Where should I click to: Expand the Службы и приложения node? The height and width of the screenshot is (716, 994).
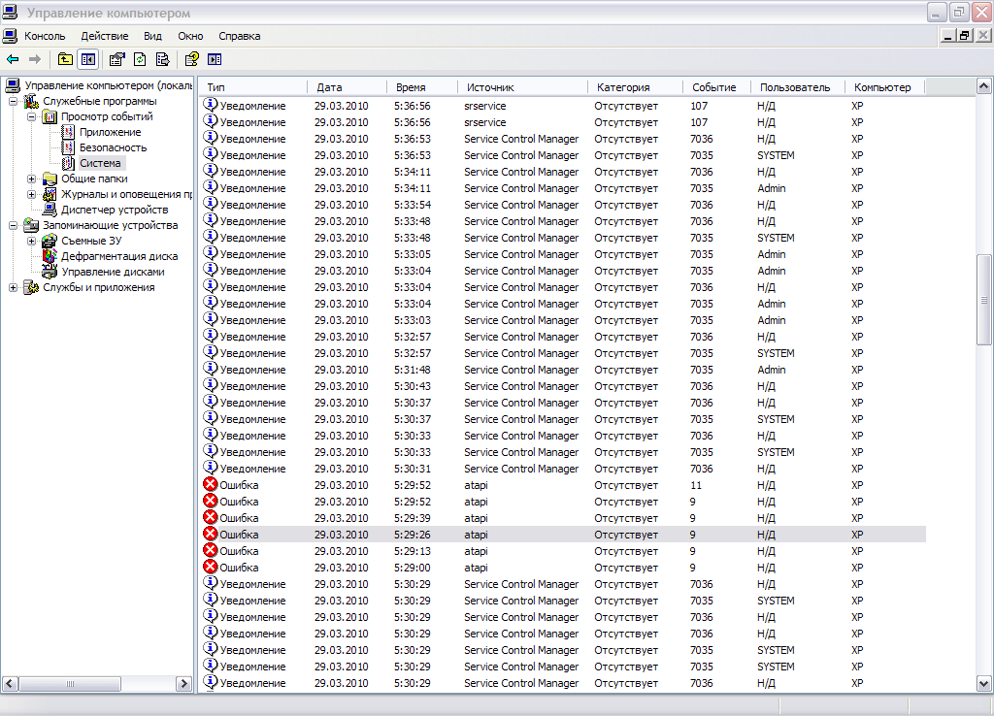(x=14, y=287)
